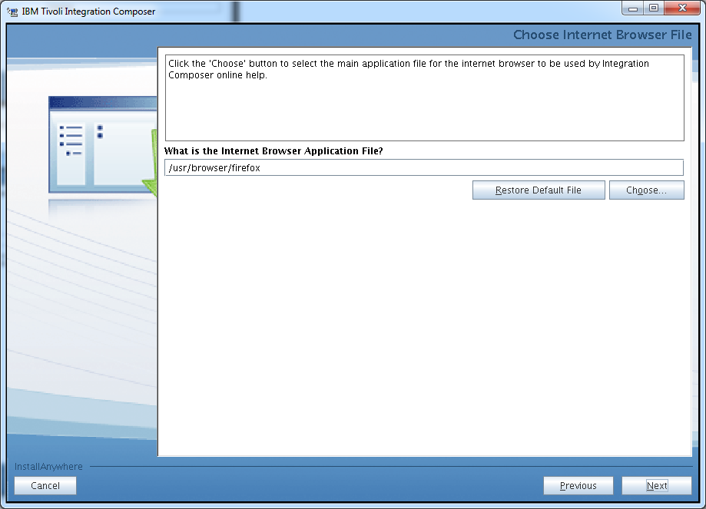The image size is (706, 509).
Task: Focus the /usr/browser/firefox path field
Action: [x=424, y=167]
